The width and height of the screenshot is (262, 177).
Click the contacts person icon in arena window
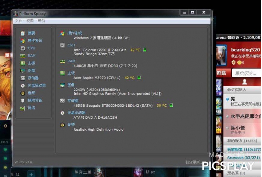click(245, 81)
